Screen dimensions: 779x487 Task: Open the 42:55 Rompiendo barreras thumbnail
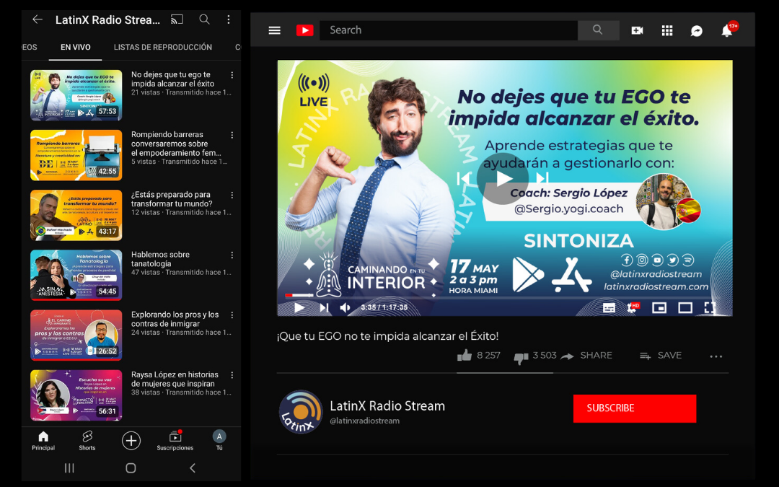[x=76, y=155]
